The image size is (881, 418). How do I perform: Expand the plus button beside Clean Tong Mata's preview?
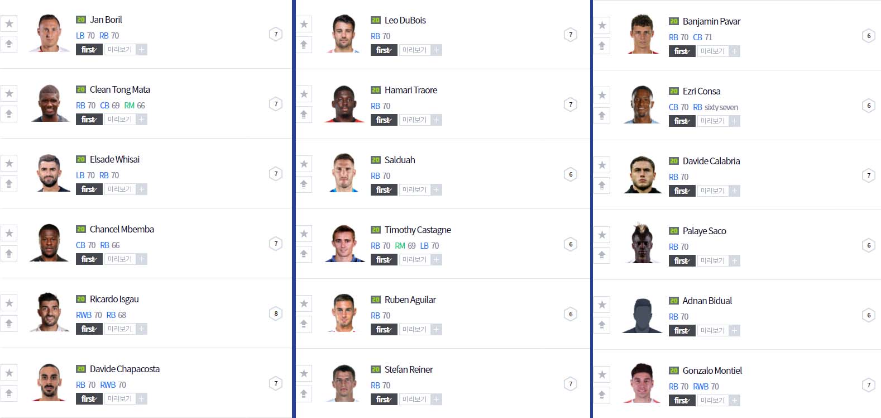click(x=142, y=120)
